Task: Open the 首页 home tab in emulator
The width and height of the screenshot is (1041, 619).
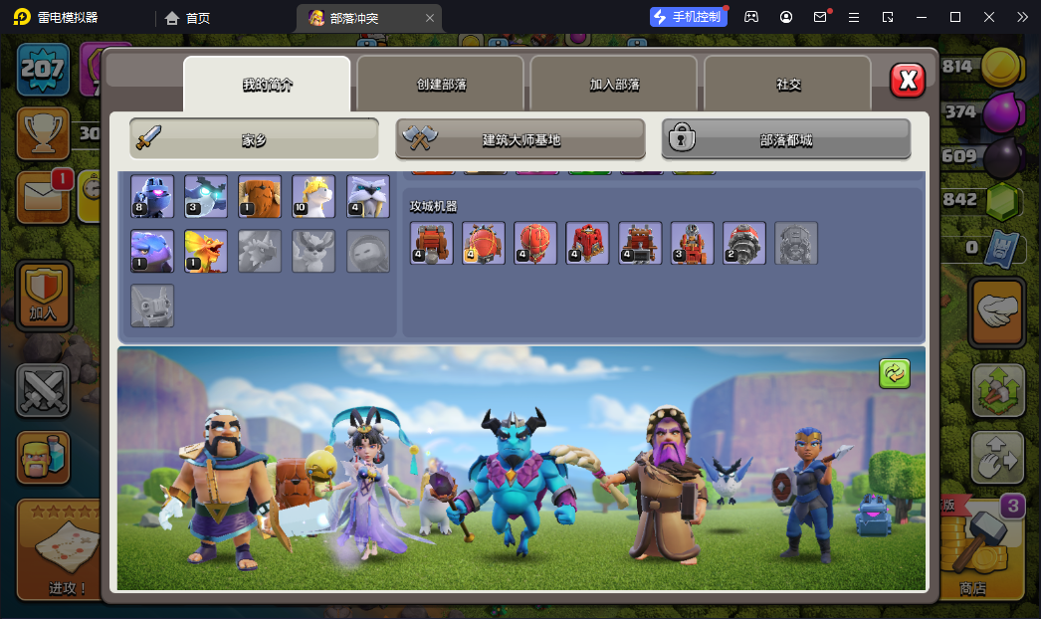Action: coord(187,18)
